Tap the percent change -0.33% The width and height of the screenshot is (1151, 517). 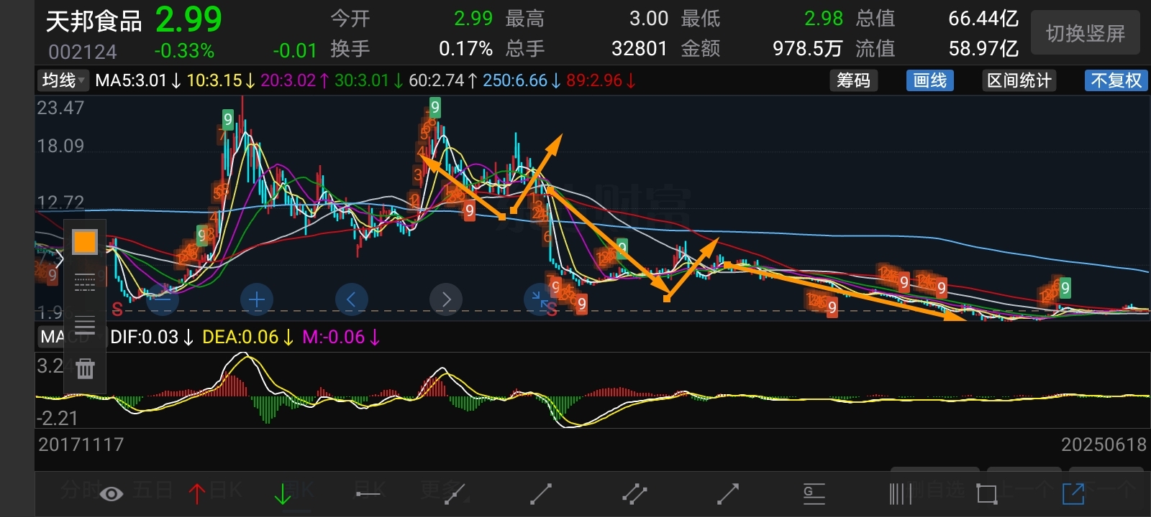click(x=184, y=51)
